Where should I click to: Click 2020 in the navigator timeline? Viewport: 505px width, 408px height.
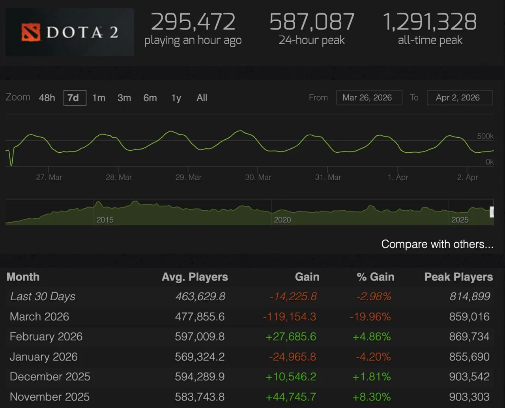click(x=282, y=220)
